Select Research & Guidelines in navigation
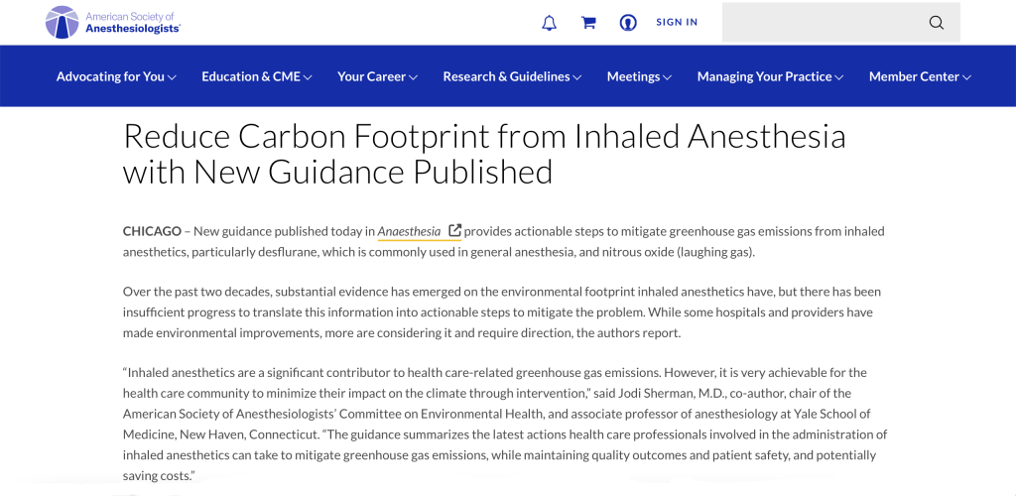Image resolution: width=1016 pixels, height=496 pixels. click(x=506, y=76)
